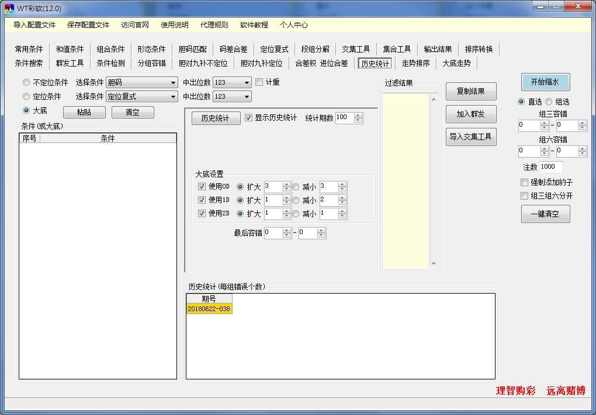Check the 强制添加豹子 option
The width and height of the screenshot is (596, 415).
point(523,182)
